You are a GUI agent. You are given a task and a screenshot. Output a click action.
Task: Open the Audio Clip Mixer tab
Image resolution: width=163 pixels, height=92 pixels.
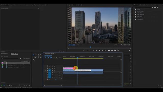click(x=39, y=5)
